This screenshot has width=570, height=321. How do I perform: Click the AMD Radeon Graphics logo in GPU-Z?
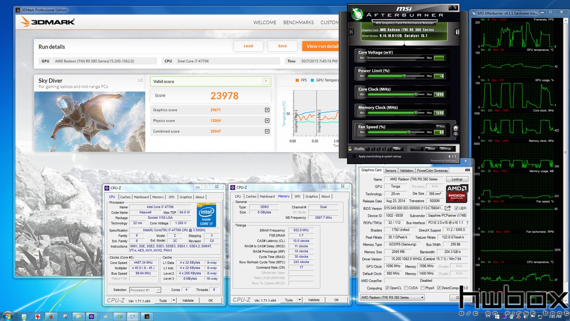(x=457, y=194)
